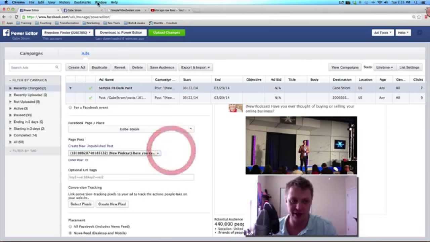Open the Transformation bookmarks folder
Image resolution: width=430 pixels, height=242 pixels.
(x=67, y=23)
